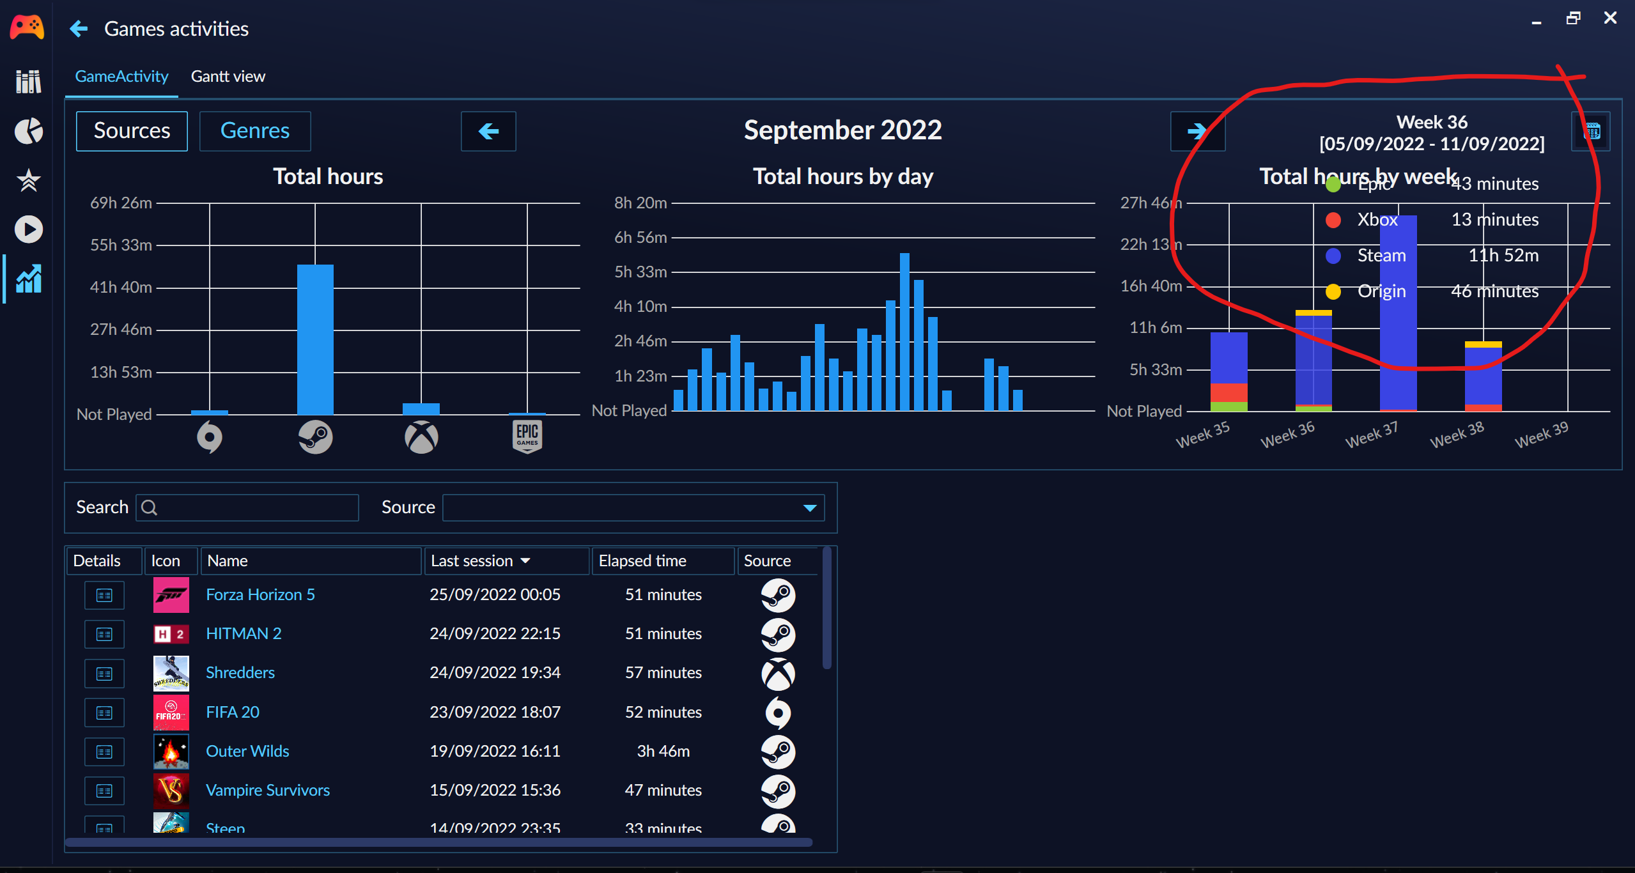Image resolution: width=1635 pixels, height=873 pixels.
Task: Expand the Source filter dropdown
Action: pyautogui.click(x=809, y=508)
